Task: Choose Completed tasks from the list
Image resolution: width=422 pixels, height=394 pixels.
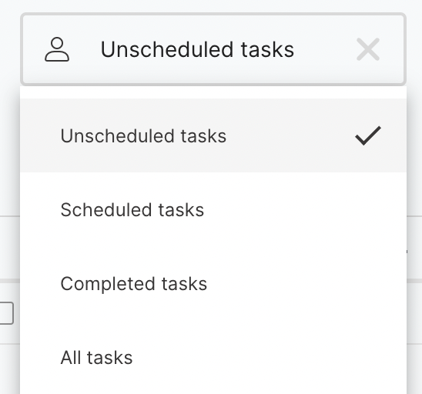Action: coord(213,283)
